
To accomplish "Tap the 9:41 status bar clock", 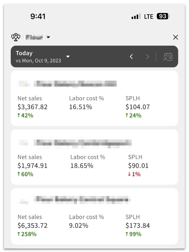I will pos(38,16).
